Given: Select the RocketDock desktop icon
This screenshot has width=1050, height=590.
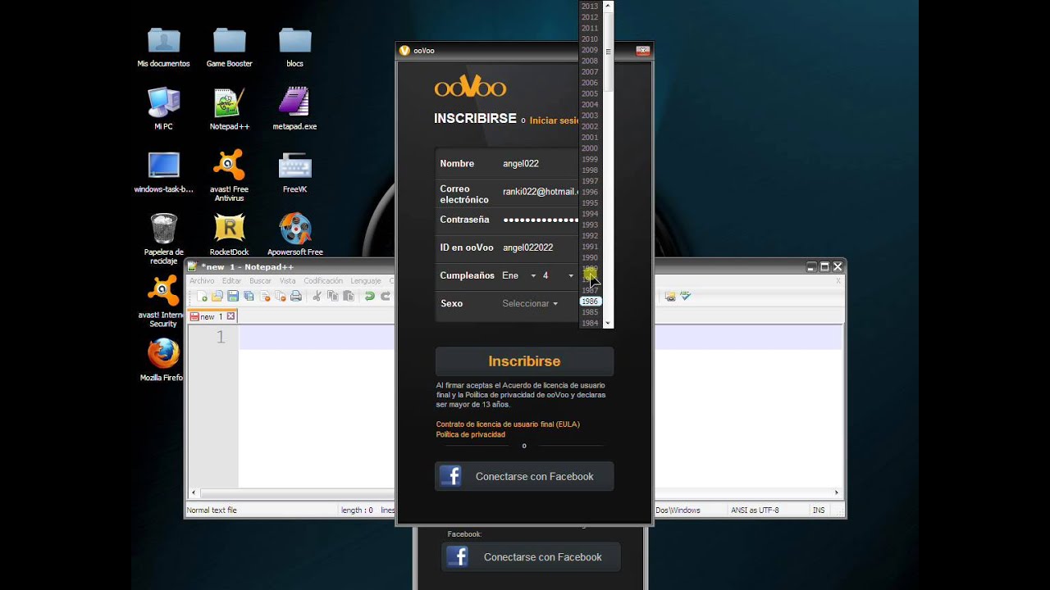Looking at the screenshot, I should click(230, 234).
